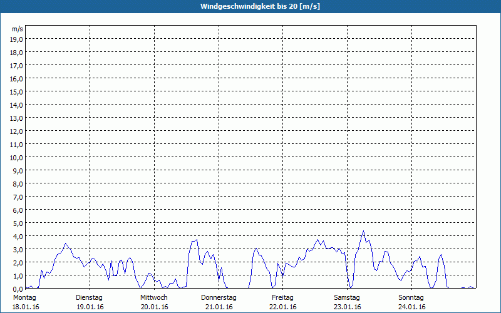Click the '7,0' y-axis label

(x=18, y=197)
